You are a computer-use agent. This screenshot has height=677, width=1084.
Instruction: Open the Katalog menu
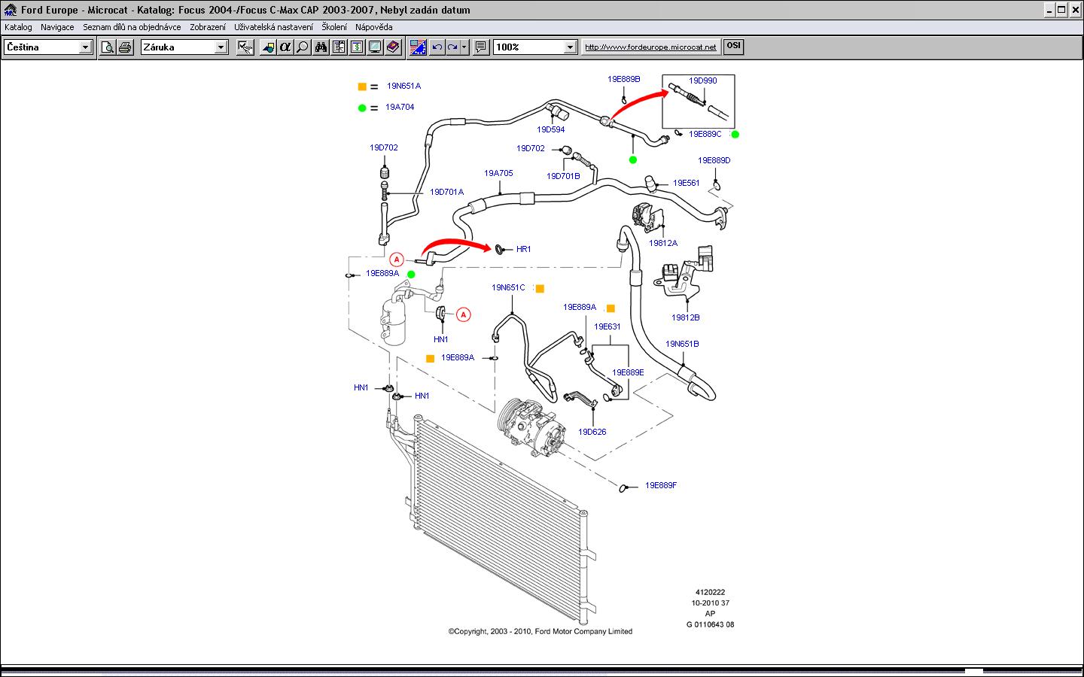(x=18, y=27)
